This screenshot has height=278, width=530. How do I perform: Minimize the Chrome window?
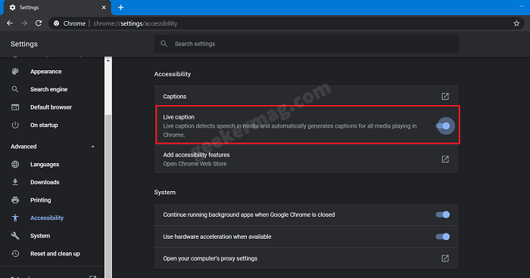coord(522,6)
